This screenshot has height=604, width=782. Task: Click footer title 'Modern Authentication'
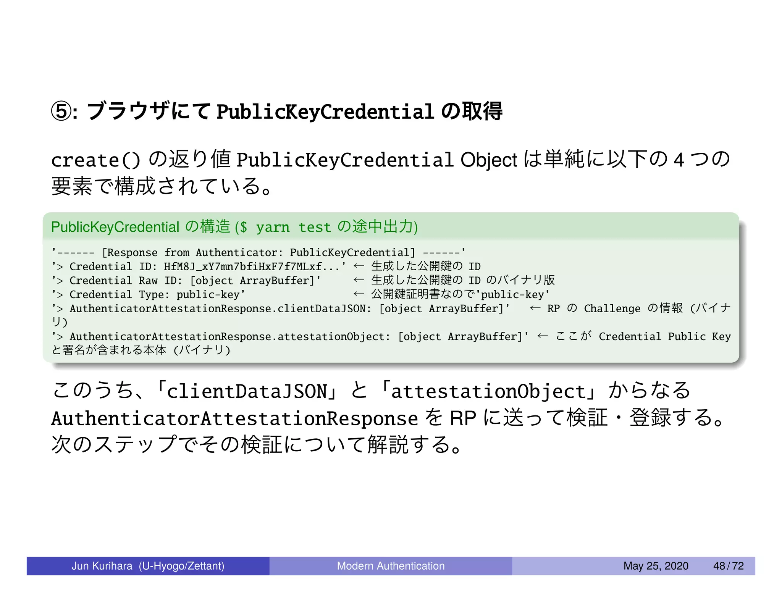click(x=391, y=566)
